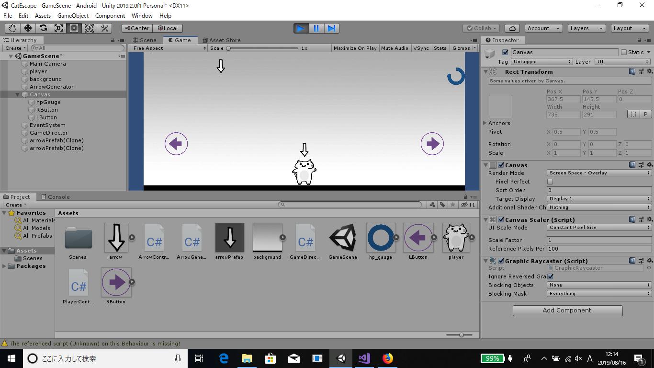
Task: Click the Add Component button
Action: tap(567, 310)
